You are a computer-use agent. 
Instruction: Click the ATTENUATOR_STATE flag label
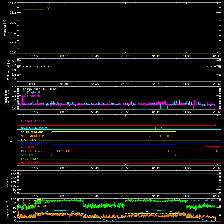(x=34, y=121)
